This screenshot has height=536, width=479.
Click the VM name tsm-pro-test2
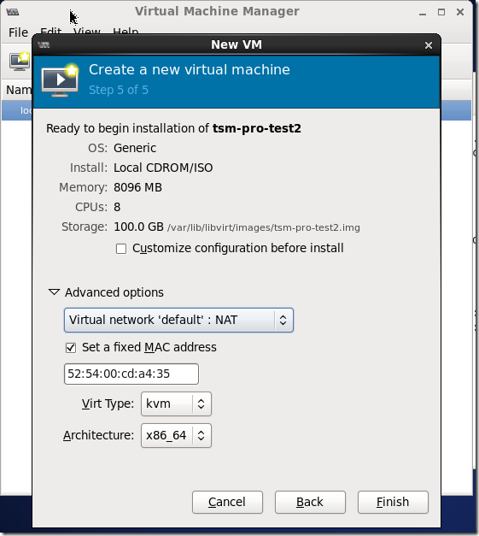(x=257, y=128)
